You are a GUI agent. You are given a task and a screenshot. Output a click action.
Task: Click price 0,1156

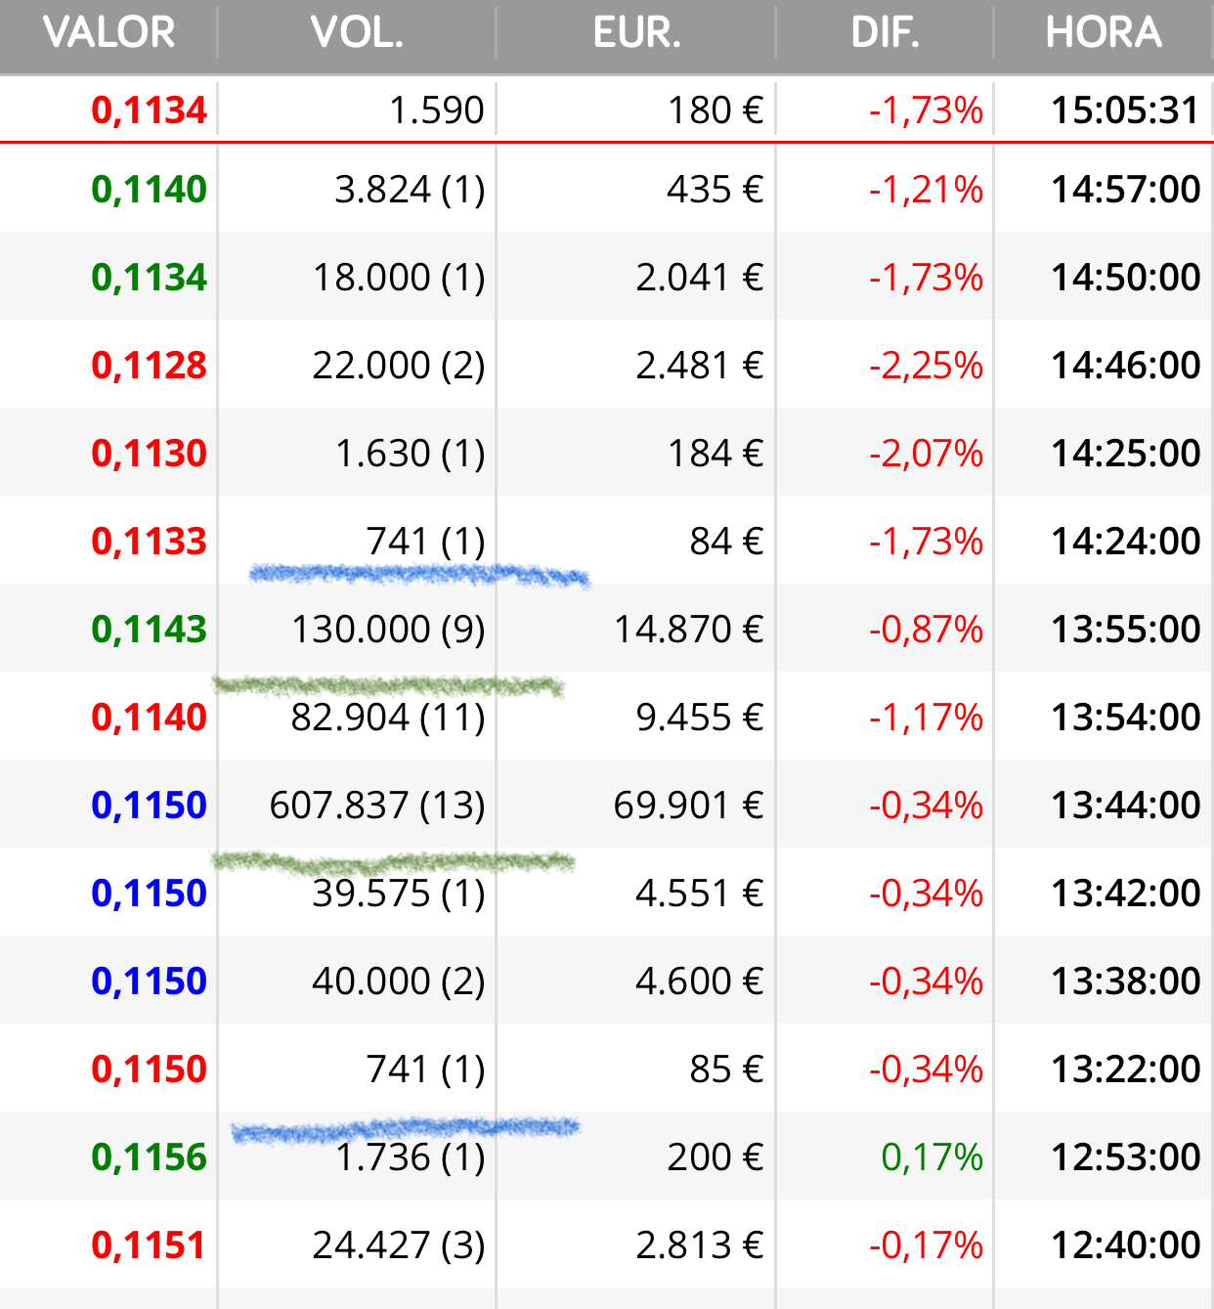point(149,1156)
